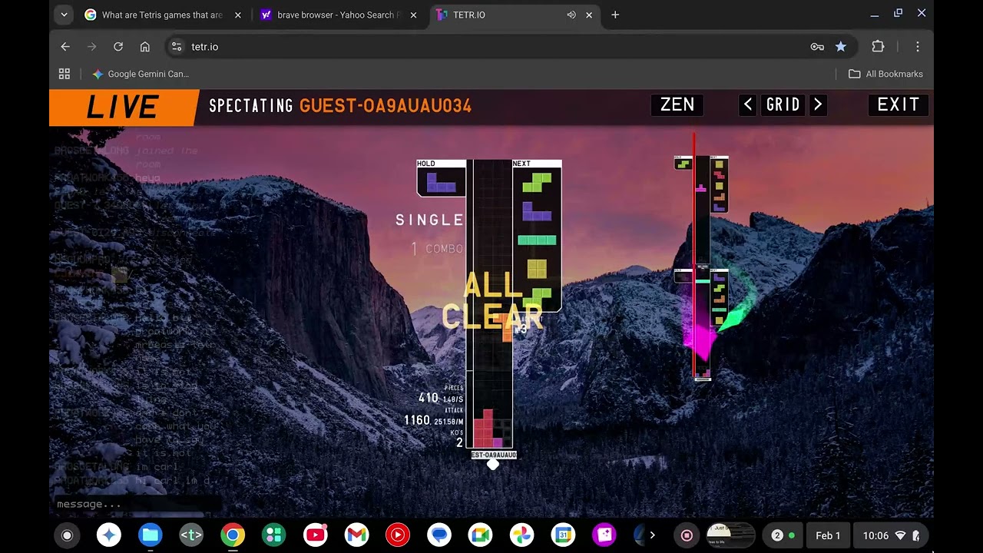Open the tab search dropdown arrow
This screenshot has width=983, height=553.
click(x=65, y=15)
